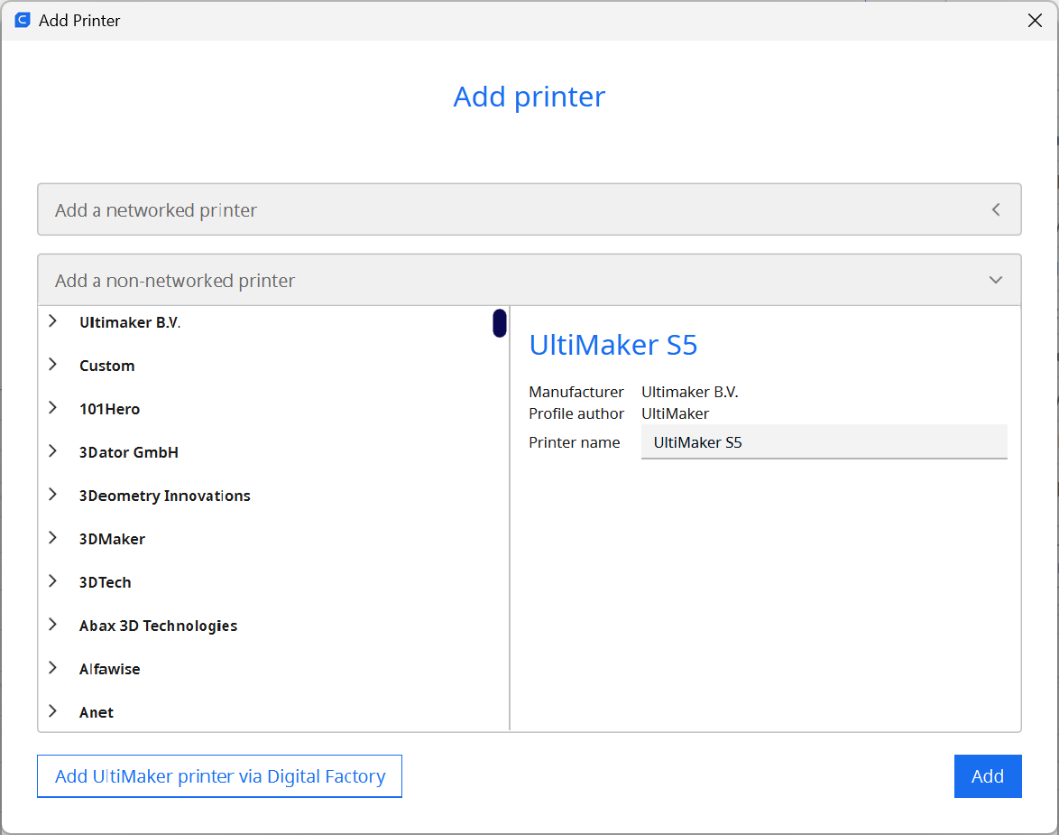Click the Profile author value UltiMaker
Image resolution: width=1059 pixels, height=835 pixels.
click(x=676, y=413)
